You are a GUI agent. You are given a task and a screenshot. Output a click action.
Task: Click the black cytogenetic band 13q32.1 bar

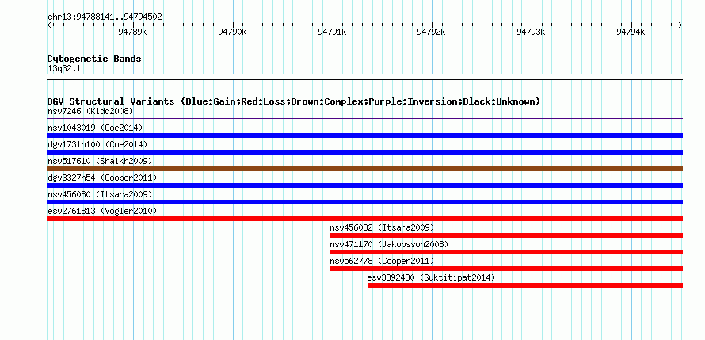[365, 76]
